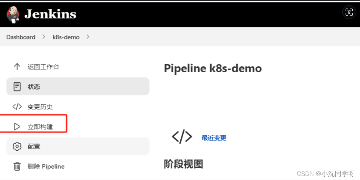Open the k8s-demo breadcrumb link
360x180 pixels.
(66, 37)
